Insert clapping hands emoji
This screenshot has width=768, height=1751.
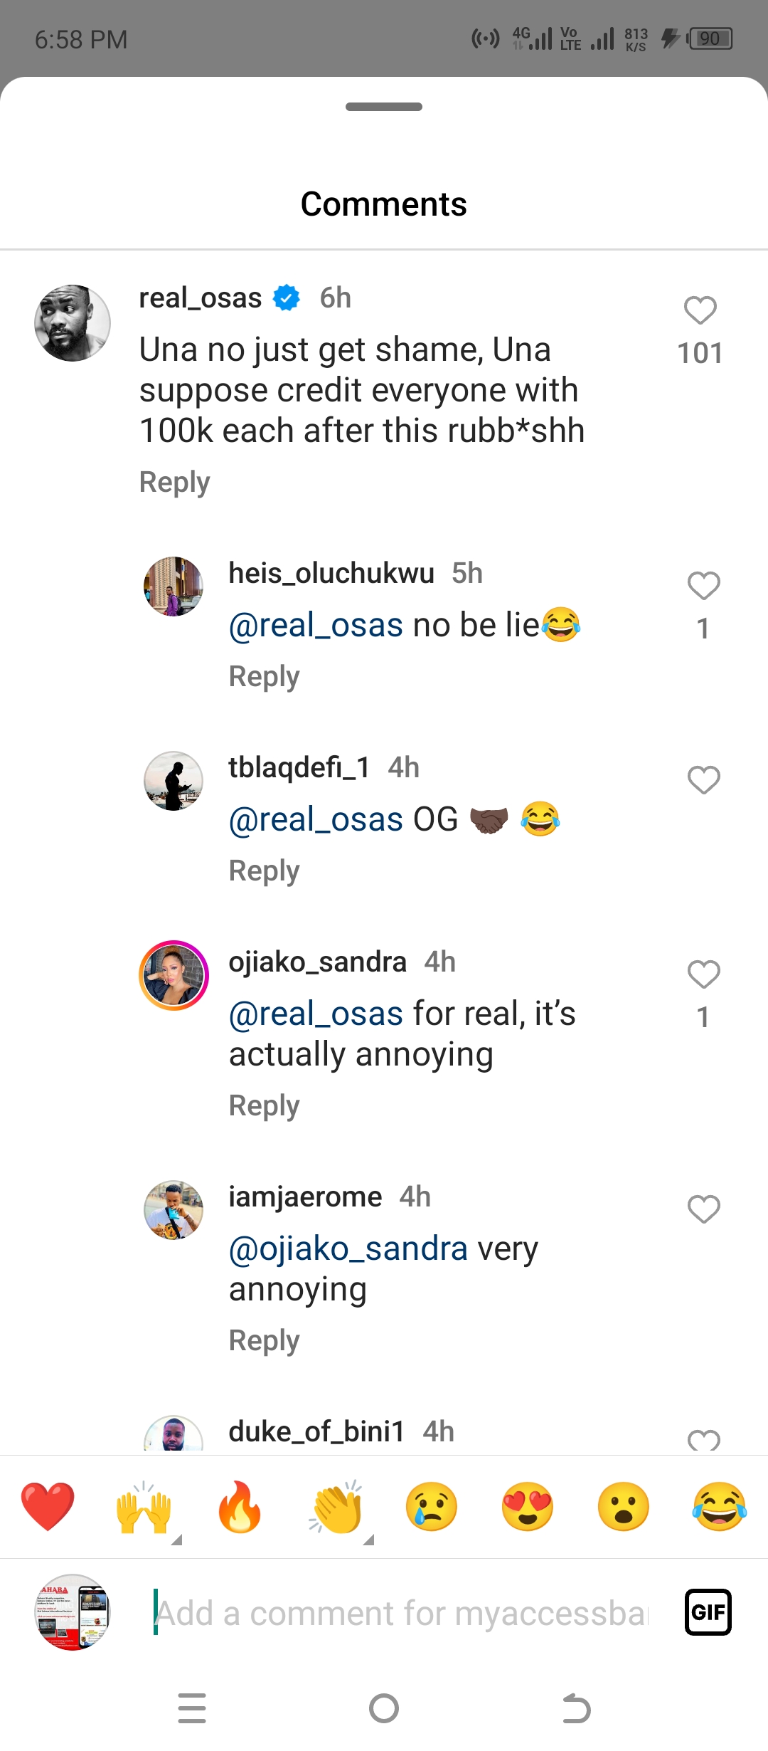[336, 1506]
